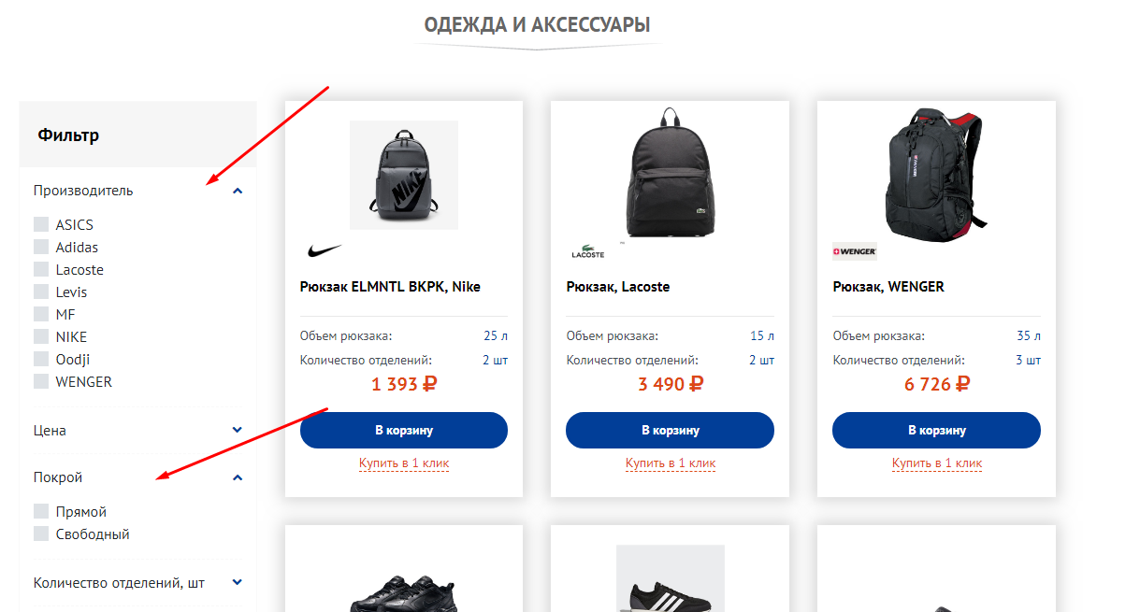
Task: Expand the Цена filter section
Action: point(238,430)
